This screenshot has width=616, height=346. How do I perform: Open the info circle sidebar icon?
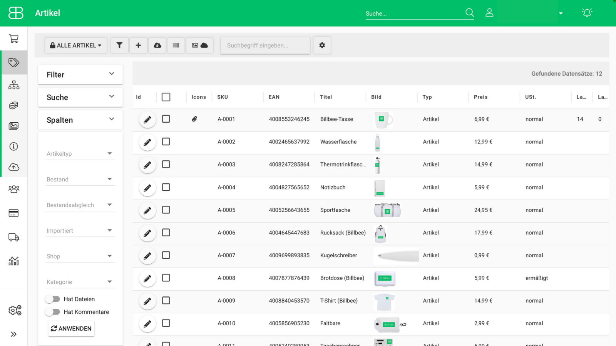click(x=14, y=146)
